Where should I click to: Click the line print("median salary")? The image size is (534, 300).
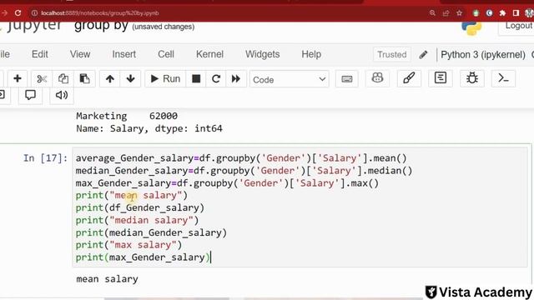137,220
